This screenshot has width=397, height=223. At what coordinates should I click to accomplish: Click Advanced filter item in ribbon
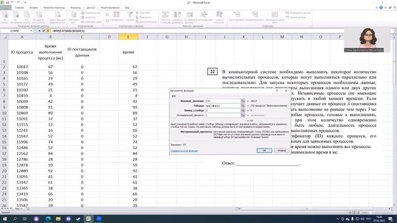146,22
